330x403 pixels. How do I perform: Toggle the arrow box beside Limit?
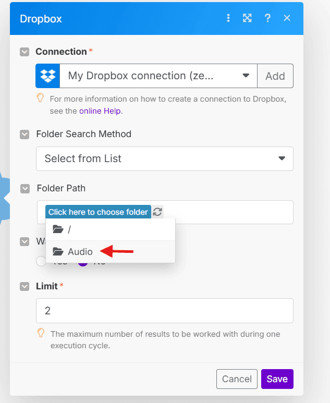[25, 286]
